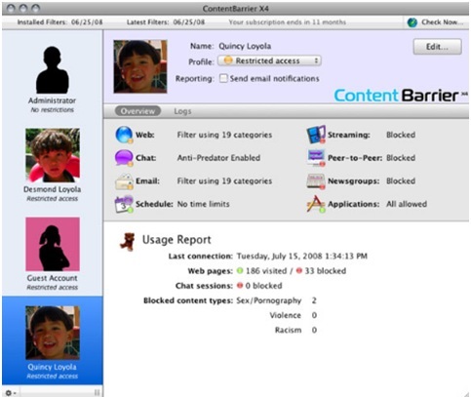The height and width of the screenshot is (397, 471).
Task: Click the Filter using 19 categories Web text
Action: click(224, 135)
